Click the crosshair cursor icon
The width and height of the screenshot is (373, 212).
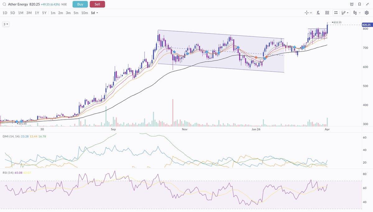tap(306, 13)
